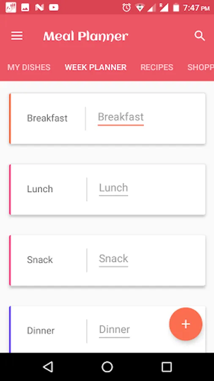Open the hamburger navigation menu
The height and width of the screenshot is (381, 214).
tap(17, 36)
